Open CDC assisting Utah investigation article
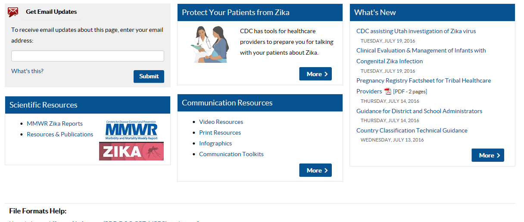524x222 pixels. [416, 31]
